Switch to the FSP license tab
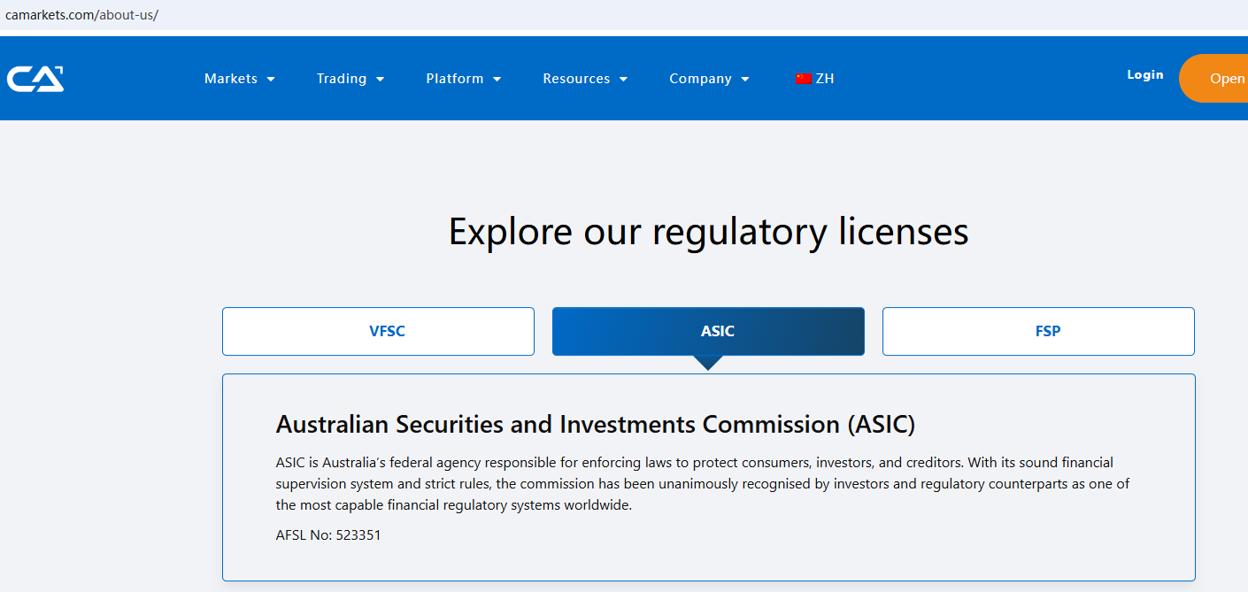Image resolution: width=1248 pixels, height=592 pixels. (1038, 331)
